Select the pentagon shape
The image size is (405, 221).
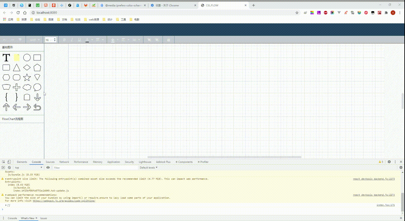coord(37,67)
